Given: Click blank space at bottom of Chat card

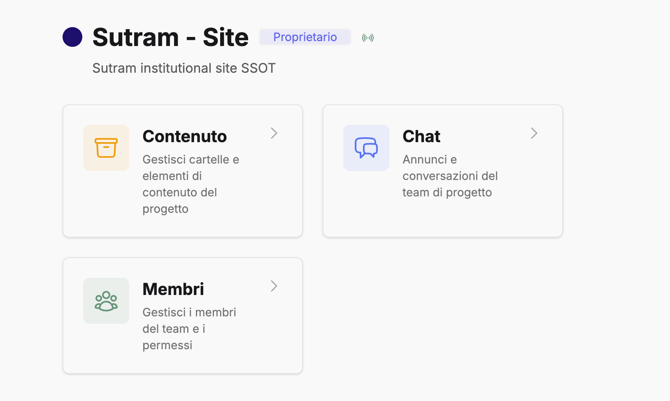Looking at the screenshot, I should (x=442, y=220).
